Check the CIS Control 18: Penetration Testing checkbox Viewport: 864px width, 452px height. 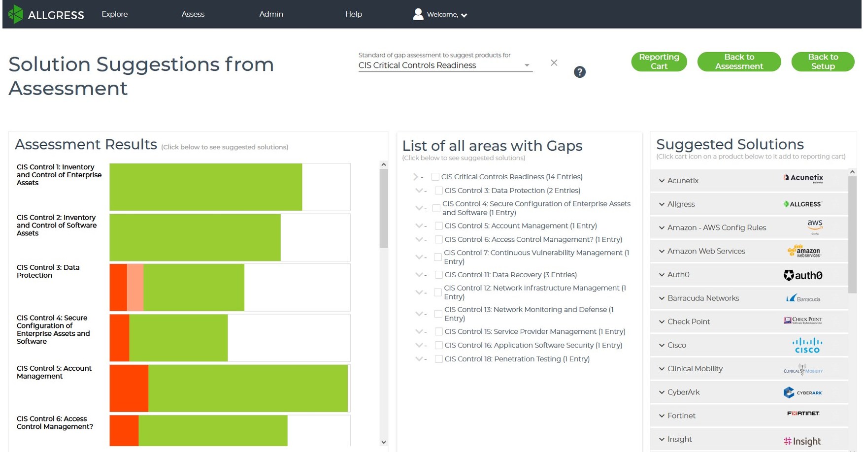(x=438, y=359)
